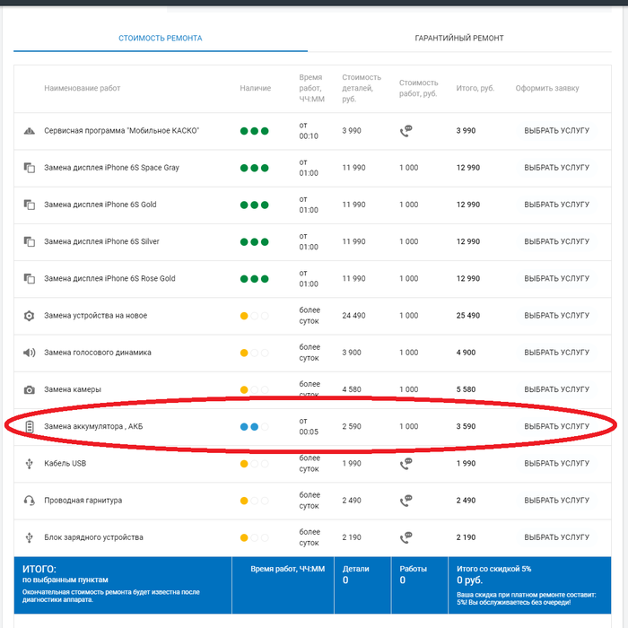Choose Выбрать услугу for iPhone 6S Gold display
Image resolution: width=628 pixels, height=628 pixels.
[x=556, y=205]
